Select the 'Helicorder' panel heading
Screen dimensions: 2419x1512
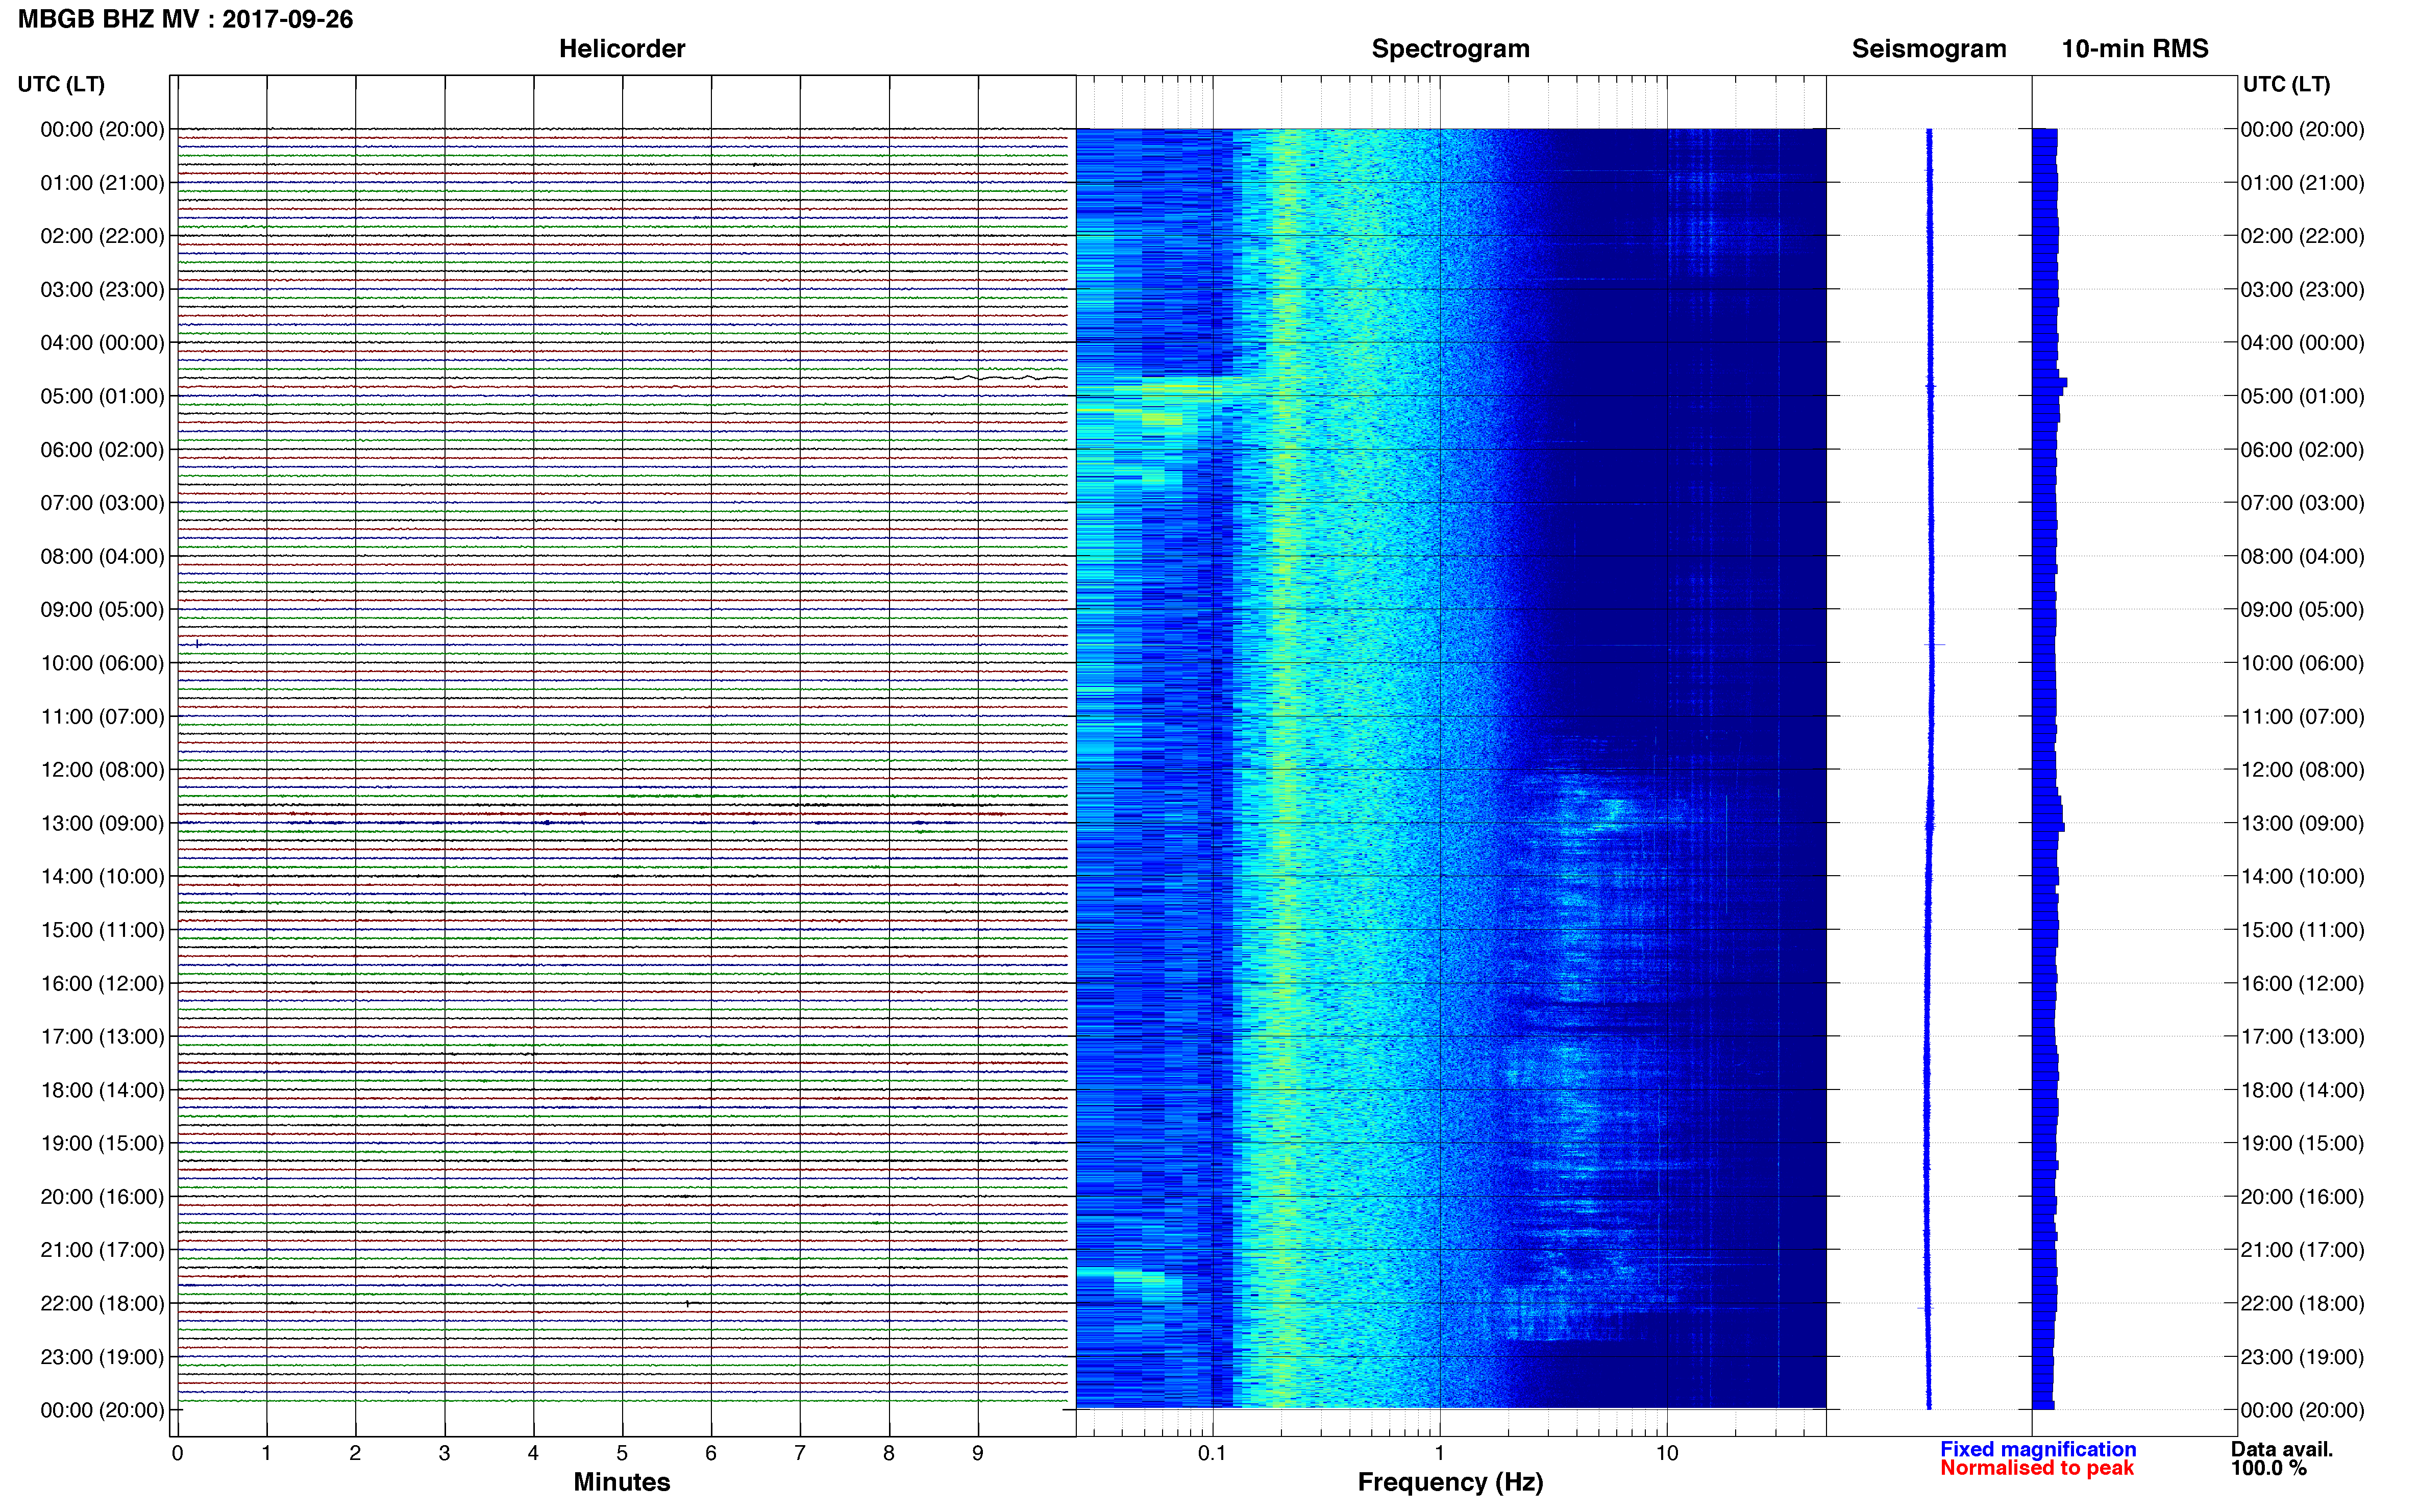622,49
